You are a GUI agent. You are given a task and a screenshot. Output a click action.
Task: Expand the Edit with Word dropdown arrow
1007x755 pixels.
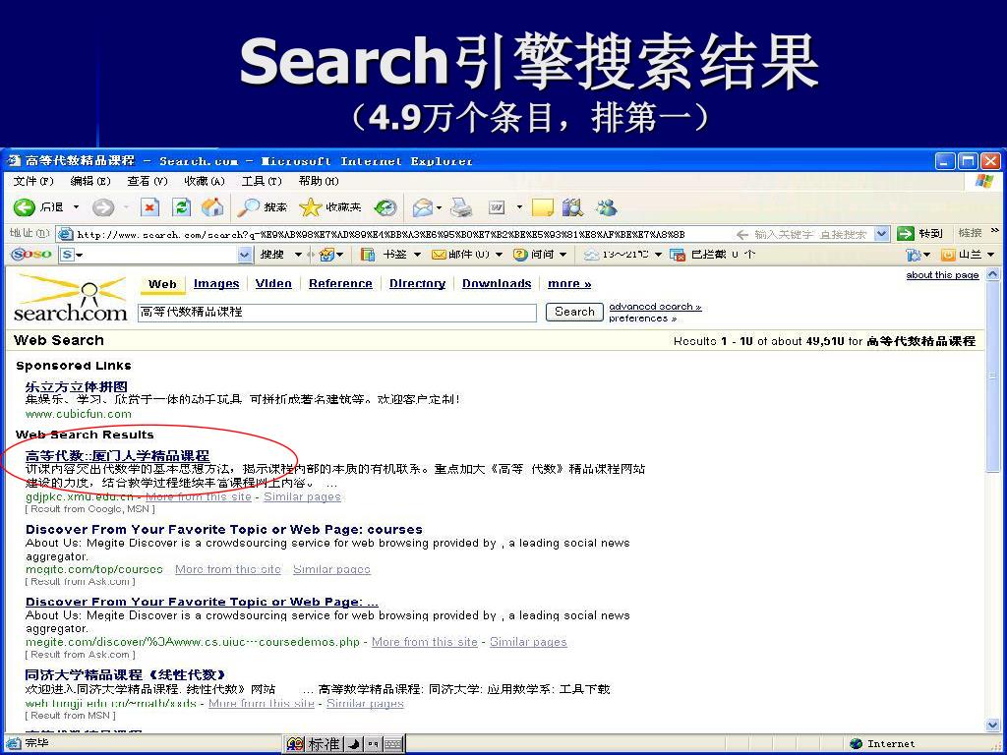coord(519,207)
